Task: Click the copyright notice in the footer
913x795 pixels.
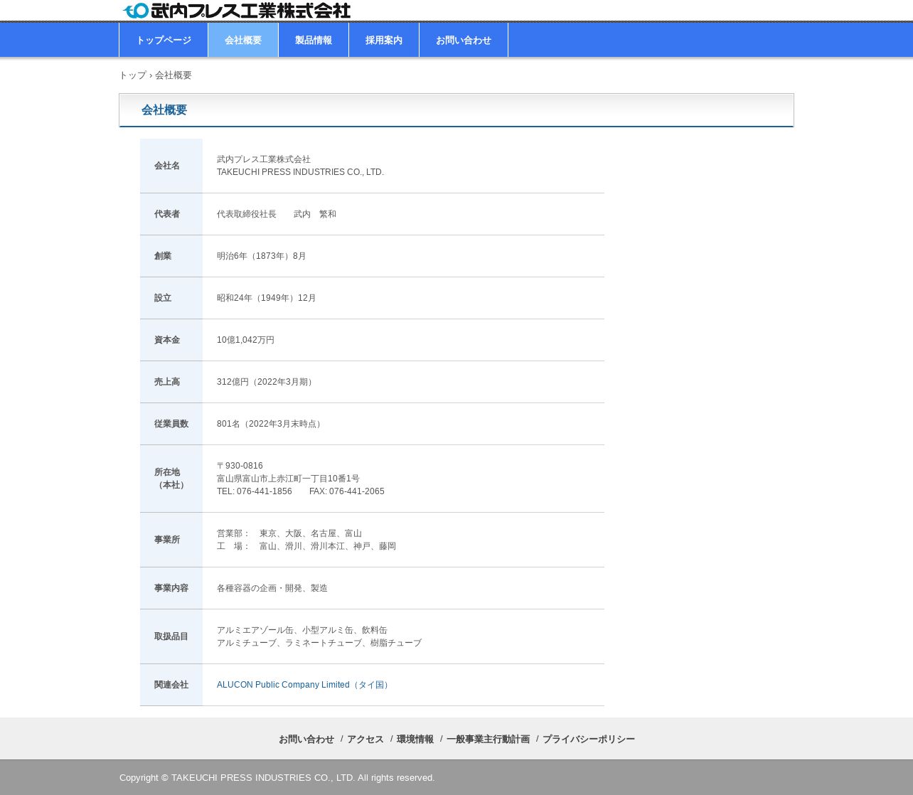Action: pos(277,778)
